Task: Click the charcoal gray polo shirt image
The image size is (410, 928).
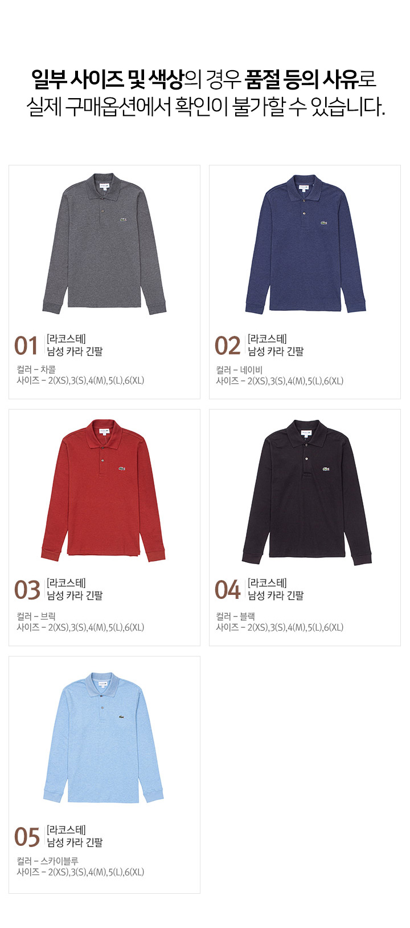Action: click(x=104, y=244)
